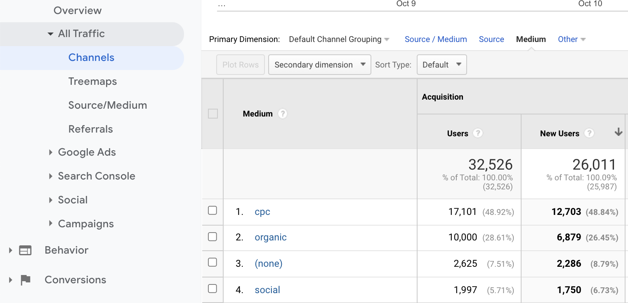This screenshot has width=628, height=303.
Task: Open Treemaps report in sidebar
Action: [92, 82]
